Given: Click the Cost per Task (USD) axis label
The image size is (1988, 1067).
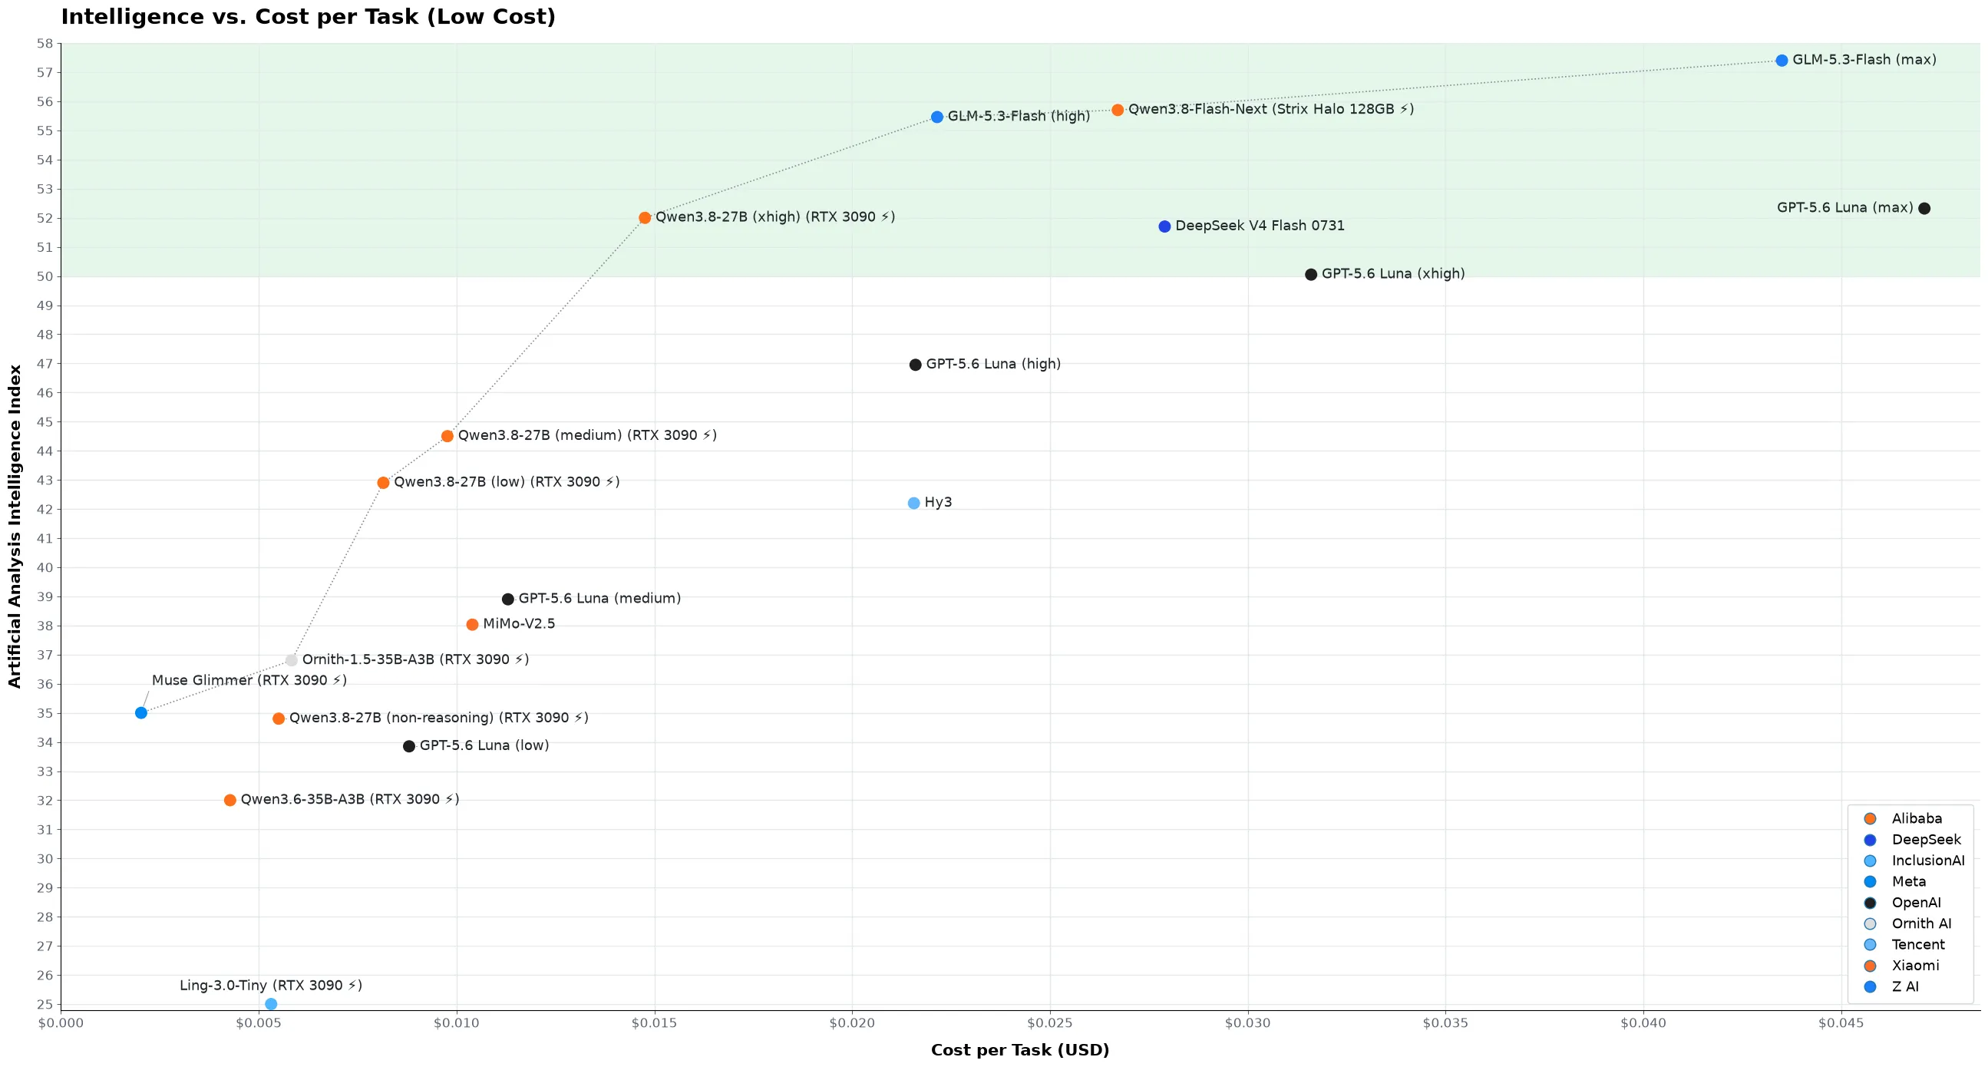Looking at the screenshot, I should tap(1019, 1050).
